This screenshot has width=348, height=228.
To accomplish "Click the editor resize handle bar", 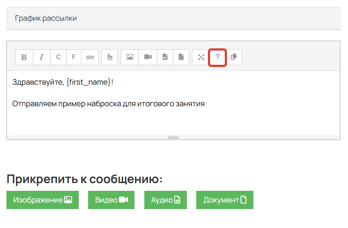I will tap(173, 137).
